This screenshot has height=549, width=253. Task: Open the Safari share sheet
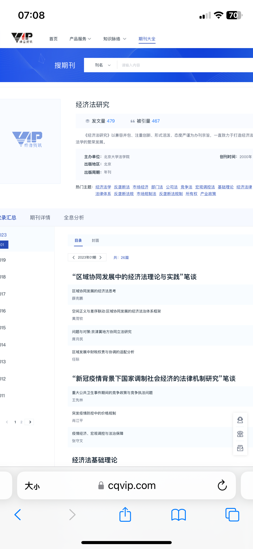click(x=125, y=514)
